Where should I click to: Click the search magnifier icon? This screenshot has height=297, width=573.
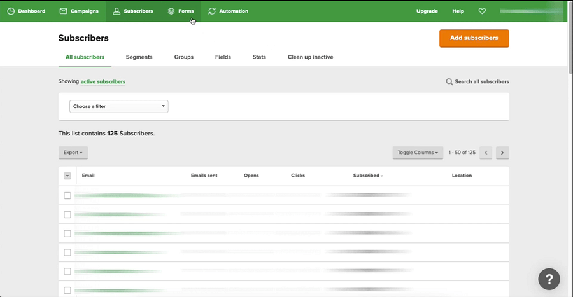click(449, 82)
